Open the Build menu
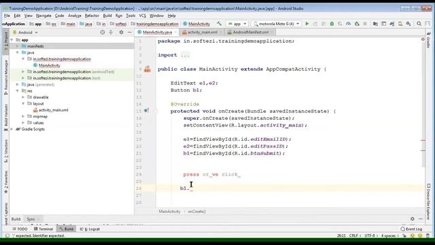The image size is (435, 245). pos(107,16)
